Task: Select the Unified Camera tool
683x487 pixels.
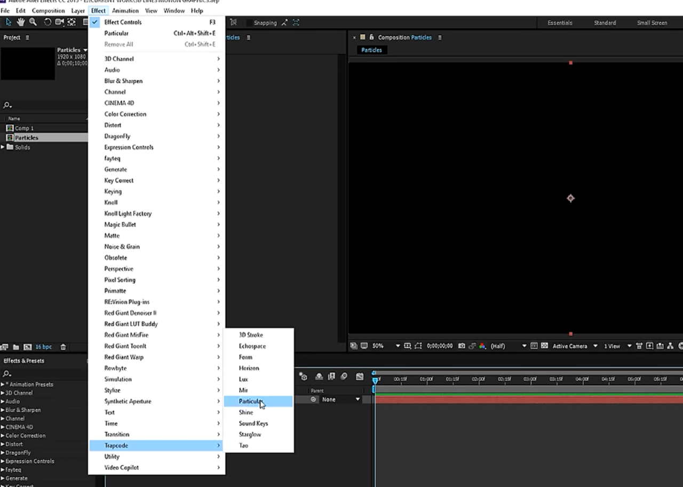Action: coord(59,22)
